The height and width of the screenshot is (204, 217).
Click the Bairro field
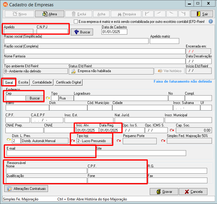tap(27, 108)
